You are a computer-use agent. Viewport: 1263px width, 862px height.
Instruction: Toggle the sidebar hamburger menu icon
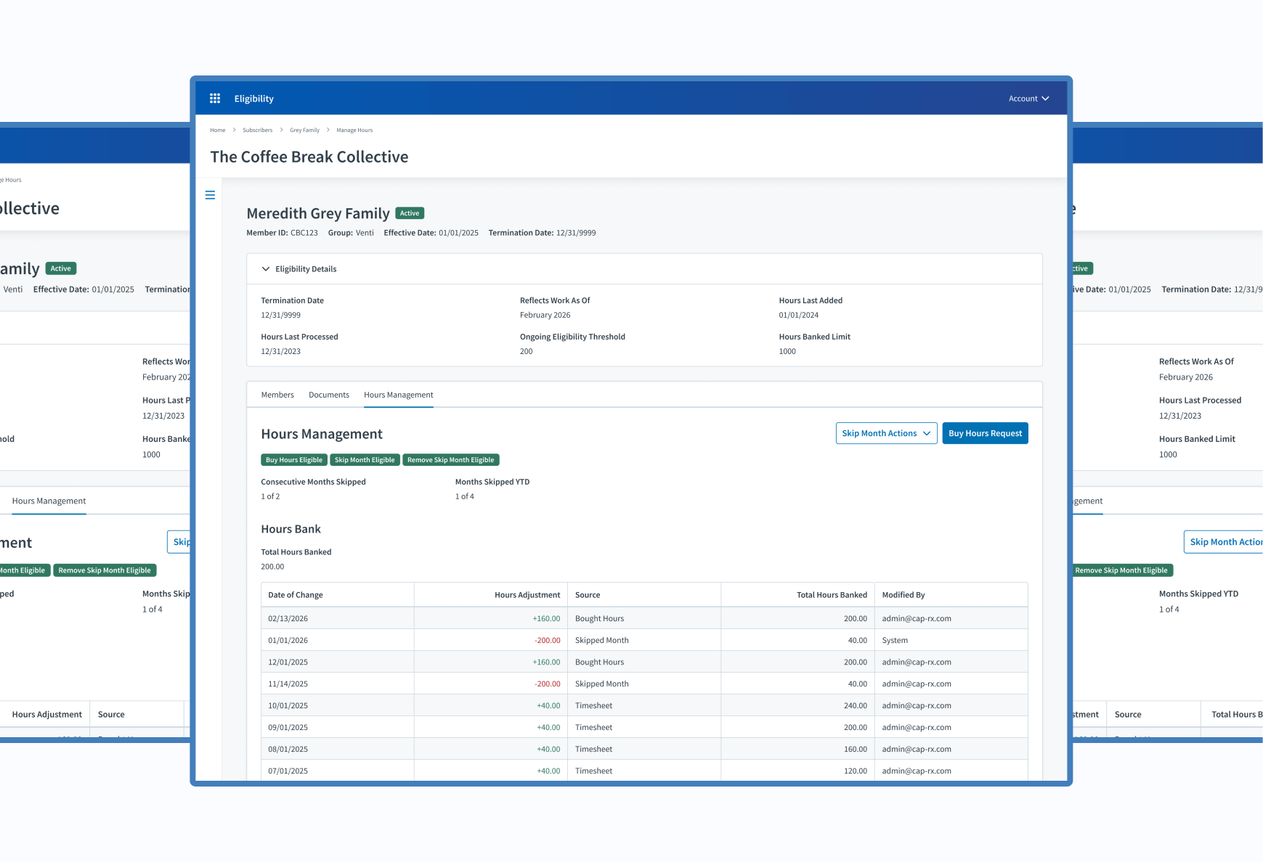pyautogui.click(x=210, y=195)
